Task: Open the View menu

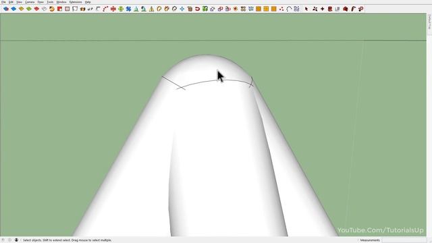Action: (20, 2)
